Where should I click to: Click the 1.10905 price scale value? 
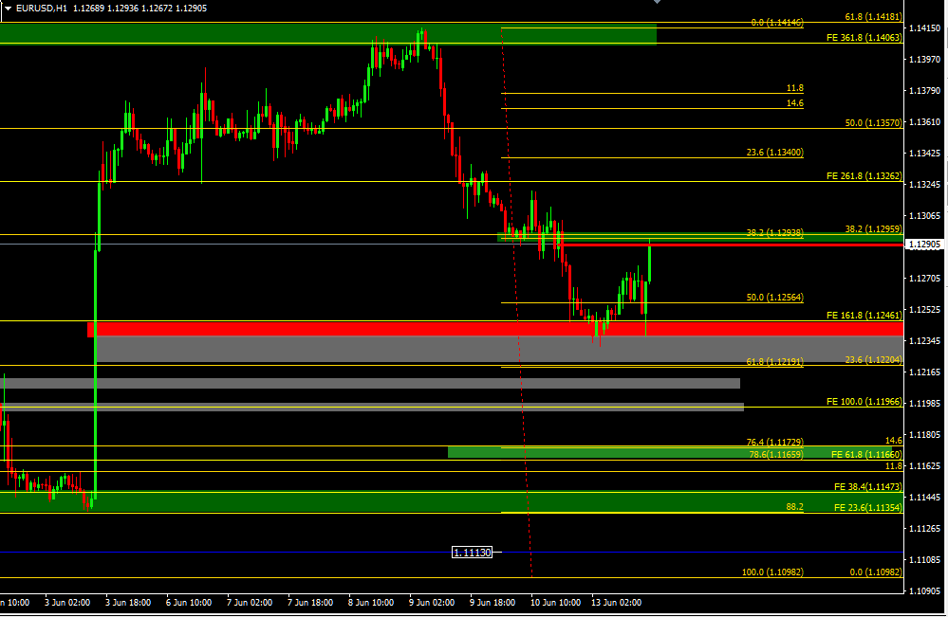(x=925, y=591)
